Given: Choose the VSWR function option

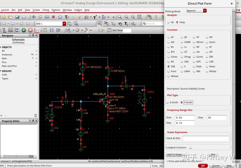Looking at the screenshot, I should click(182, 42).
